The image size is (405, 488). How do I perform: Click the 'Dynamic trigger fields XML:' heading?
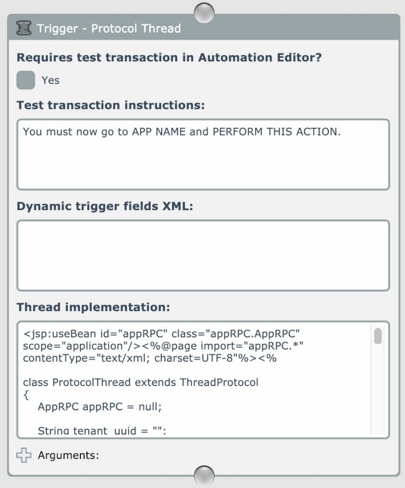click(x=105, y=206)
